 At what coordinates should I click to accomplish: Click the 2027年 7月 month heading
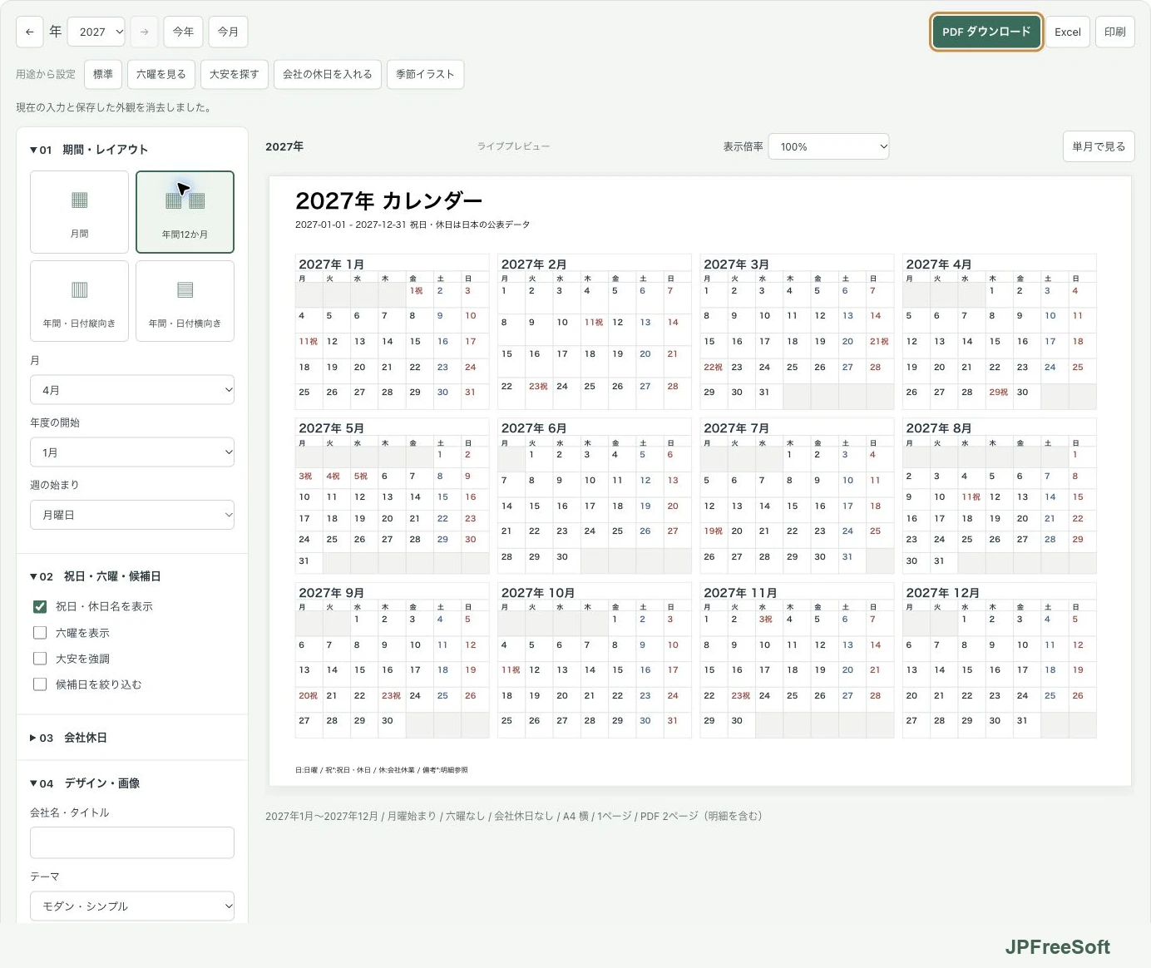click(x=736, y=428)
